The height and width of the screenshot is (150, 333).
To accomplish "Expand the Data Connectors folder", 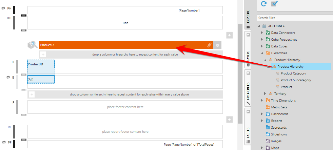I will pos(261,33).
